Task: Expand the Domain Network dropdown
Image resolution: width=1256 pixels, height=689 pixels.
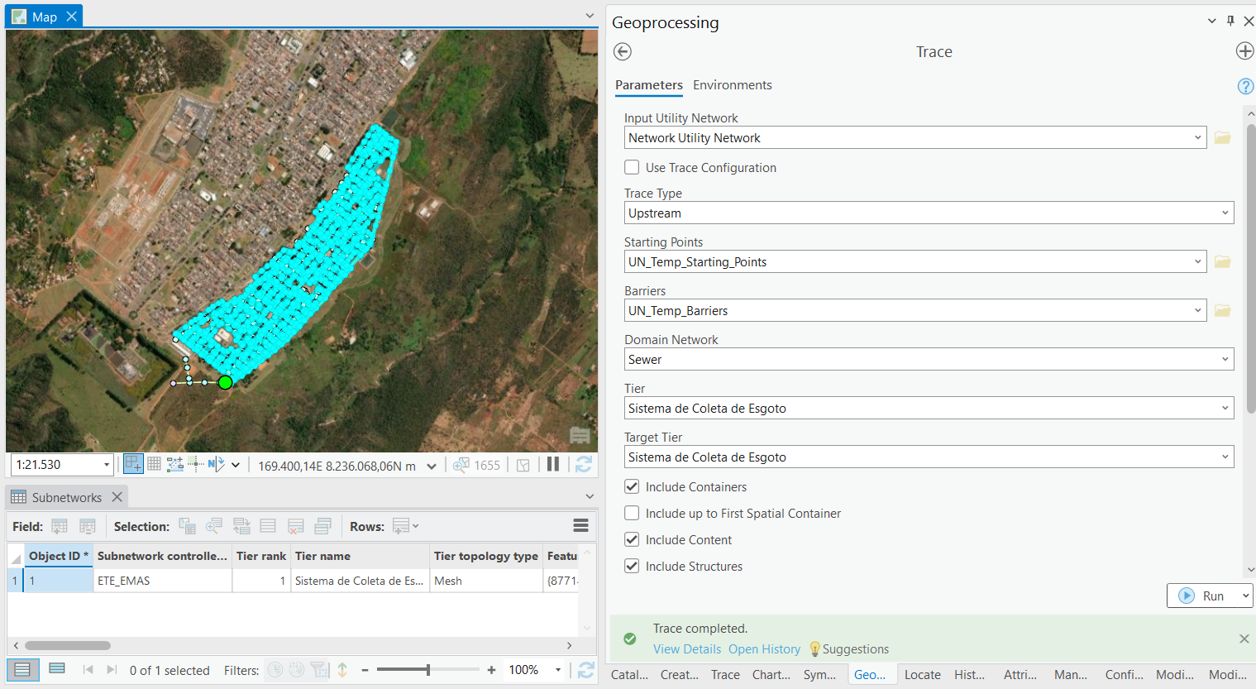Action: point(1225,359)
